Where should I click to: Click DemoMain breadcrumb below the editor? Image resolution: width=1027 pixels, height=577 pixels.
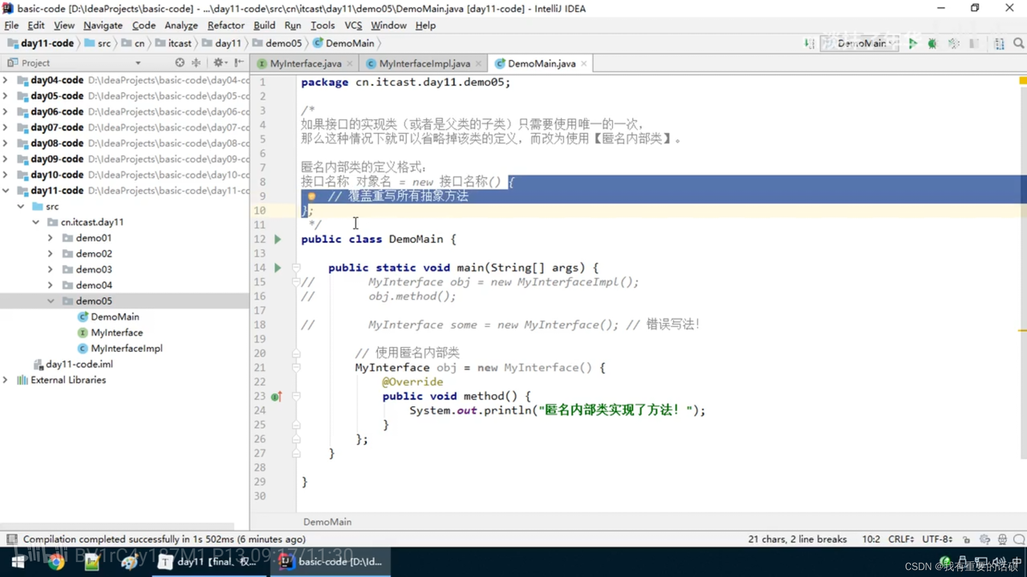pyautogui.click(x=327, y=521)
